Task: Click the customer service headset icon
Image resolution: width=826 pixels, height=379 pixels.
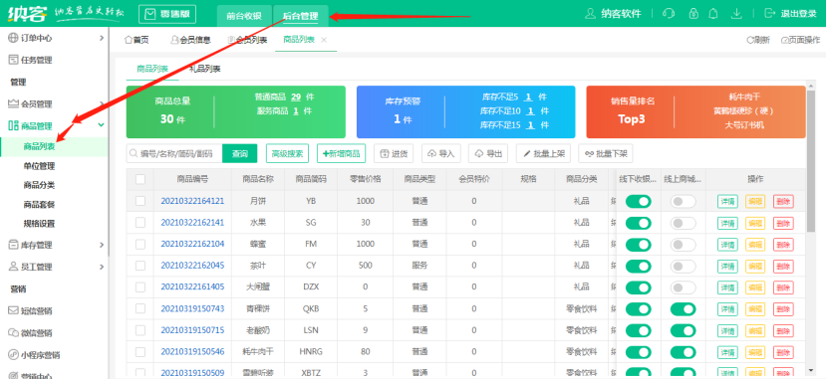Action: tap(669, 14)
